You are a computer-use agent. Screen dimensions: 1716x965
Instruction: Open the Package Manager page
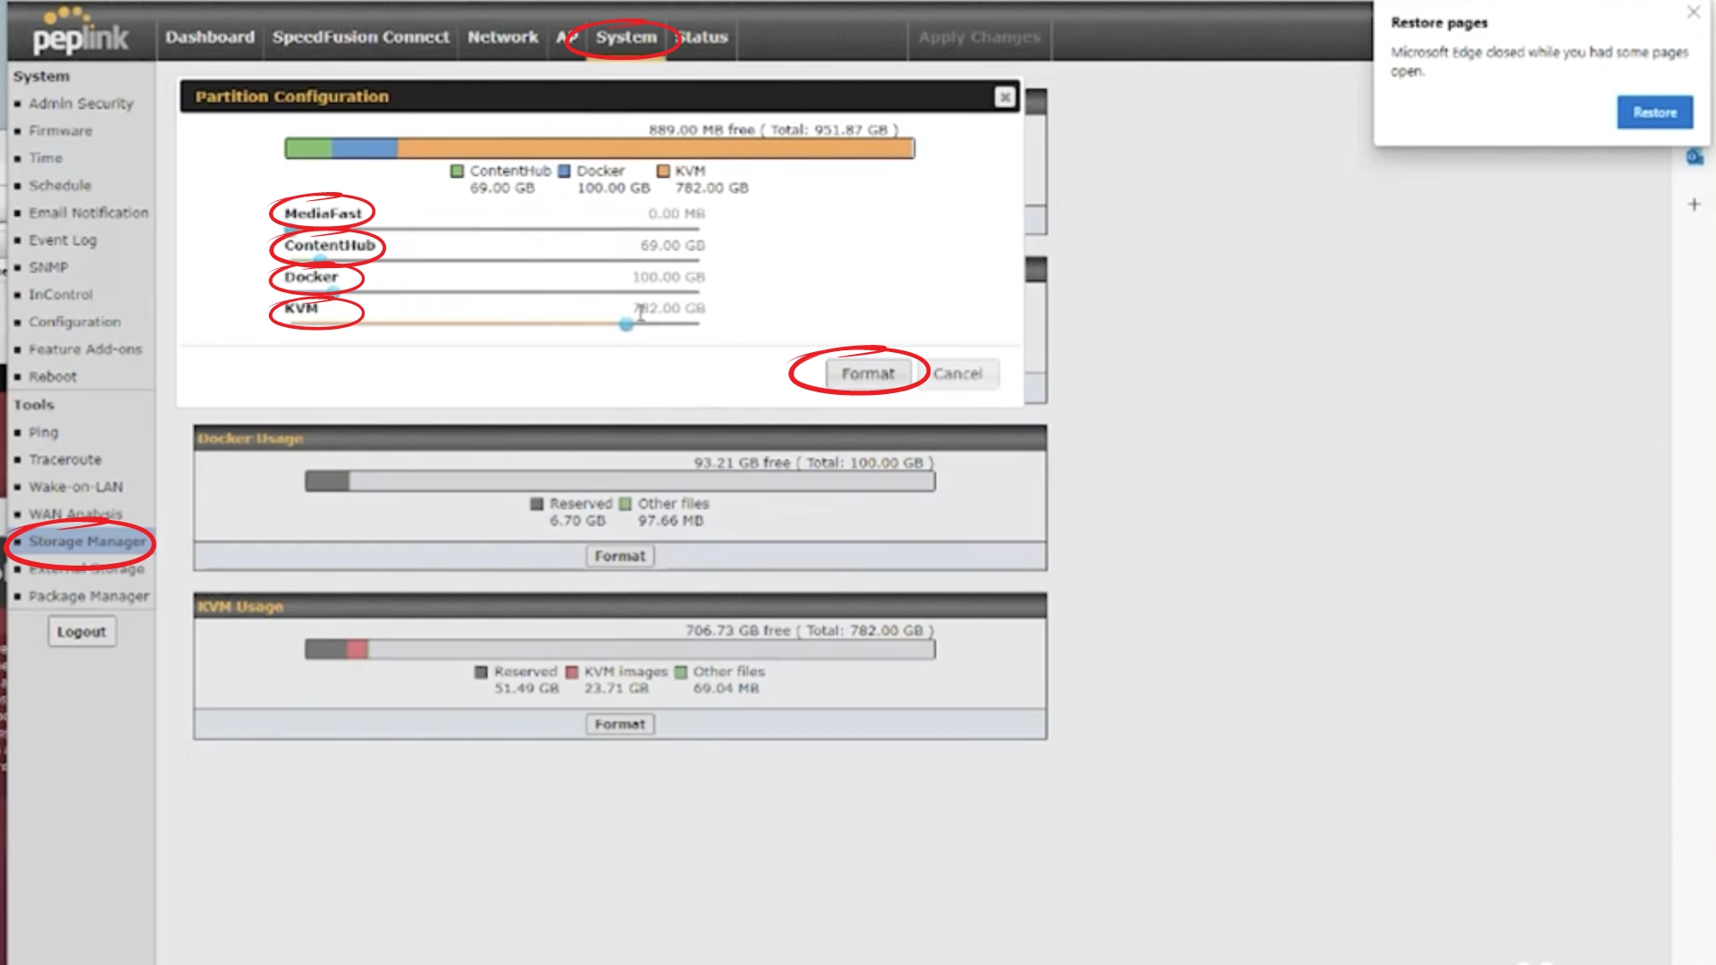[88, 596]
